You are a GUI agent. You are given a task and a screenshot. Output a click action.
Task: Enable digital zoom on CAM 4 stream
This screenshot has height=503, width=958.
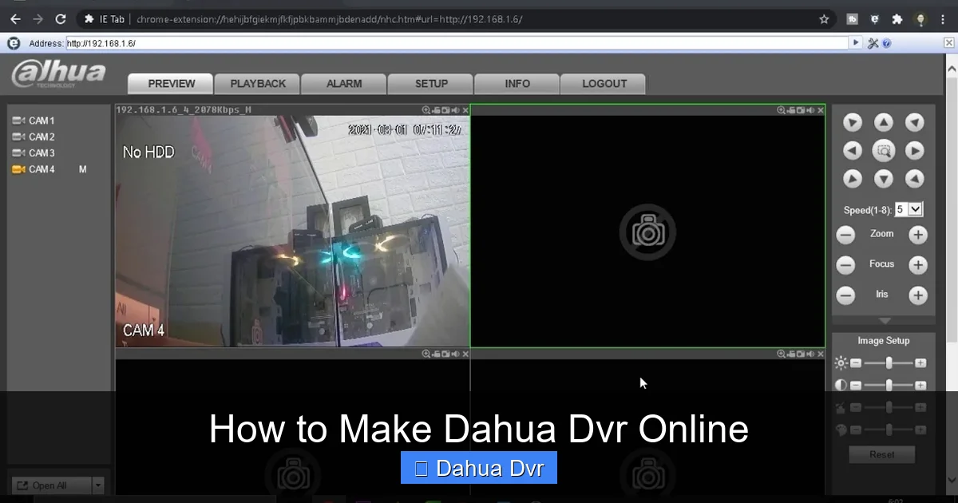coord(425,110)
